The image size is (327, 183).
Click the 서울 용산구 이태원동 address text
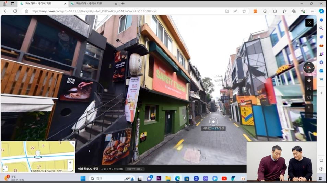(112, 169)
